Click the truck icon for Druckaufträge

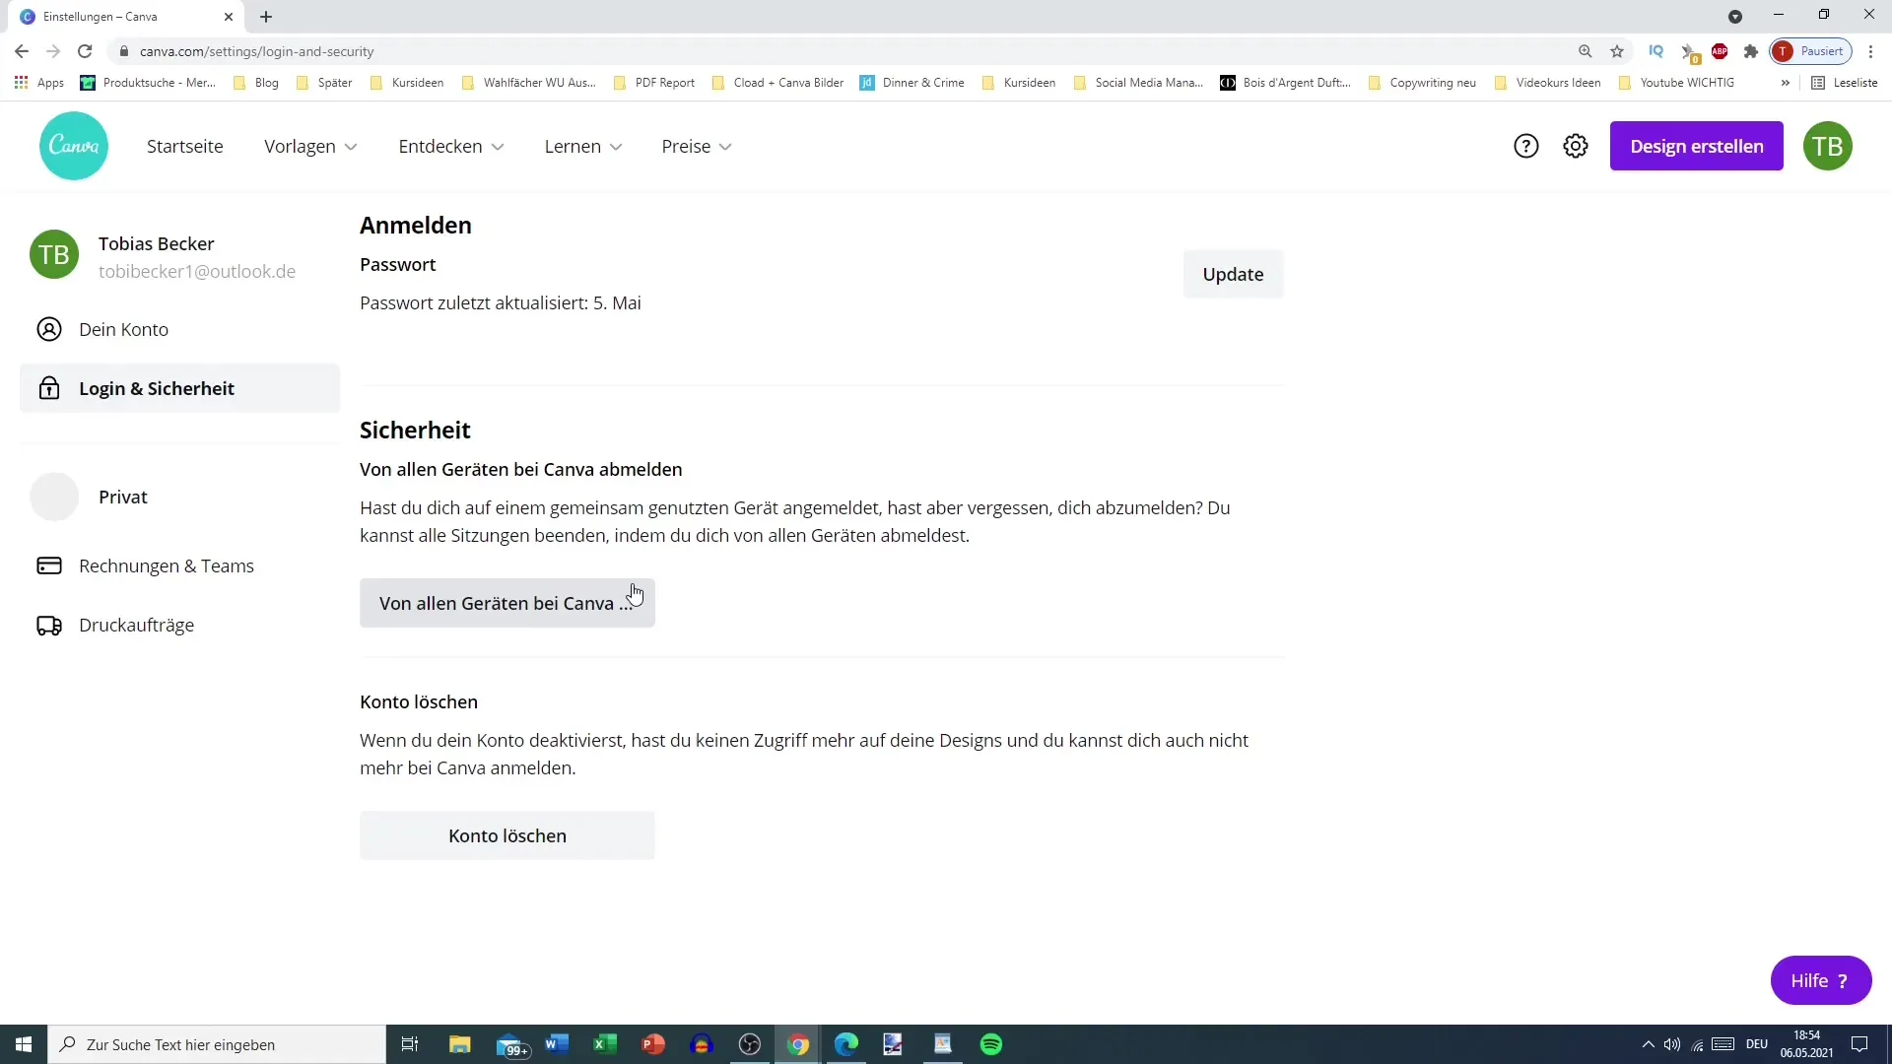coord(49,625)
